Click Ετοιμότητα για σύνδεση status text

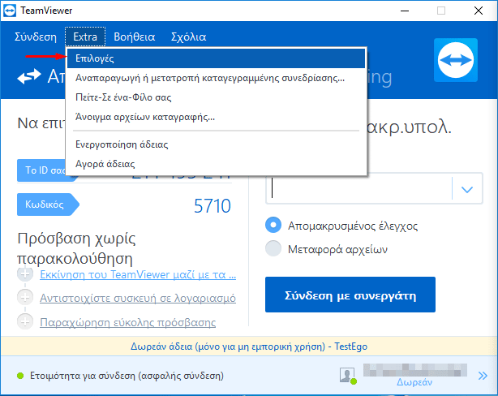[127, 376]
